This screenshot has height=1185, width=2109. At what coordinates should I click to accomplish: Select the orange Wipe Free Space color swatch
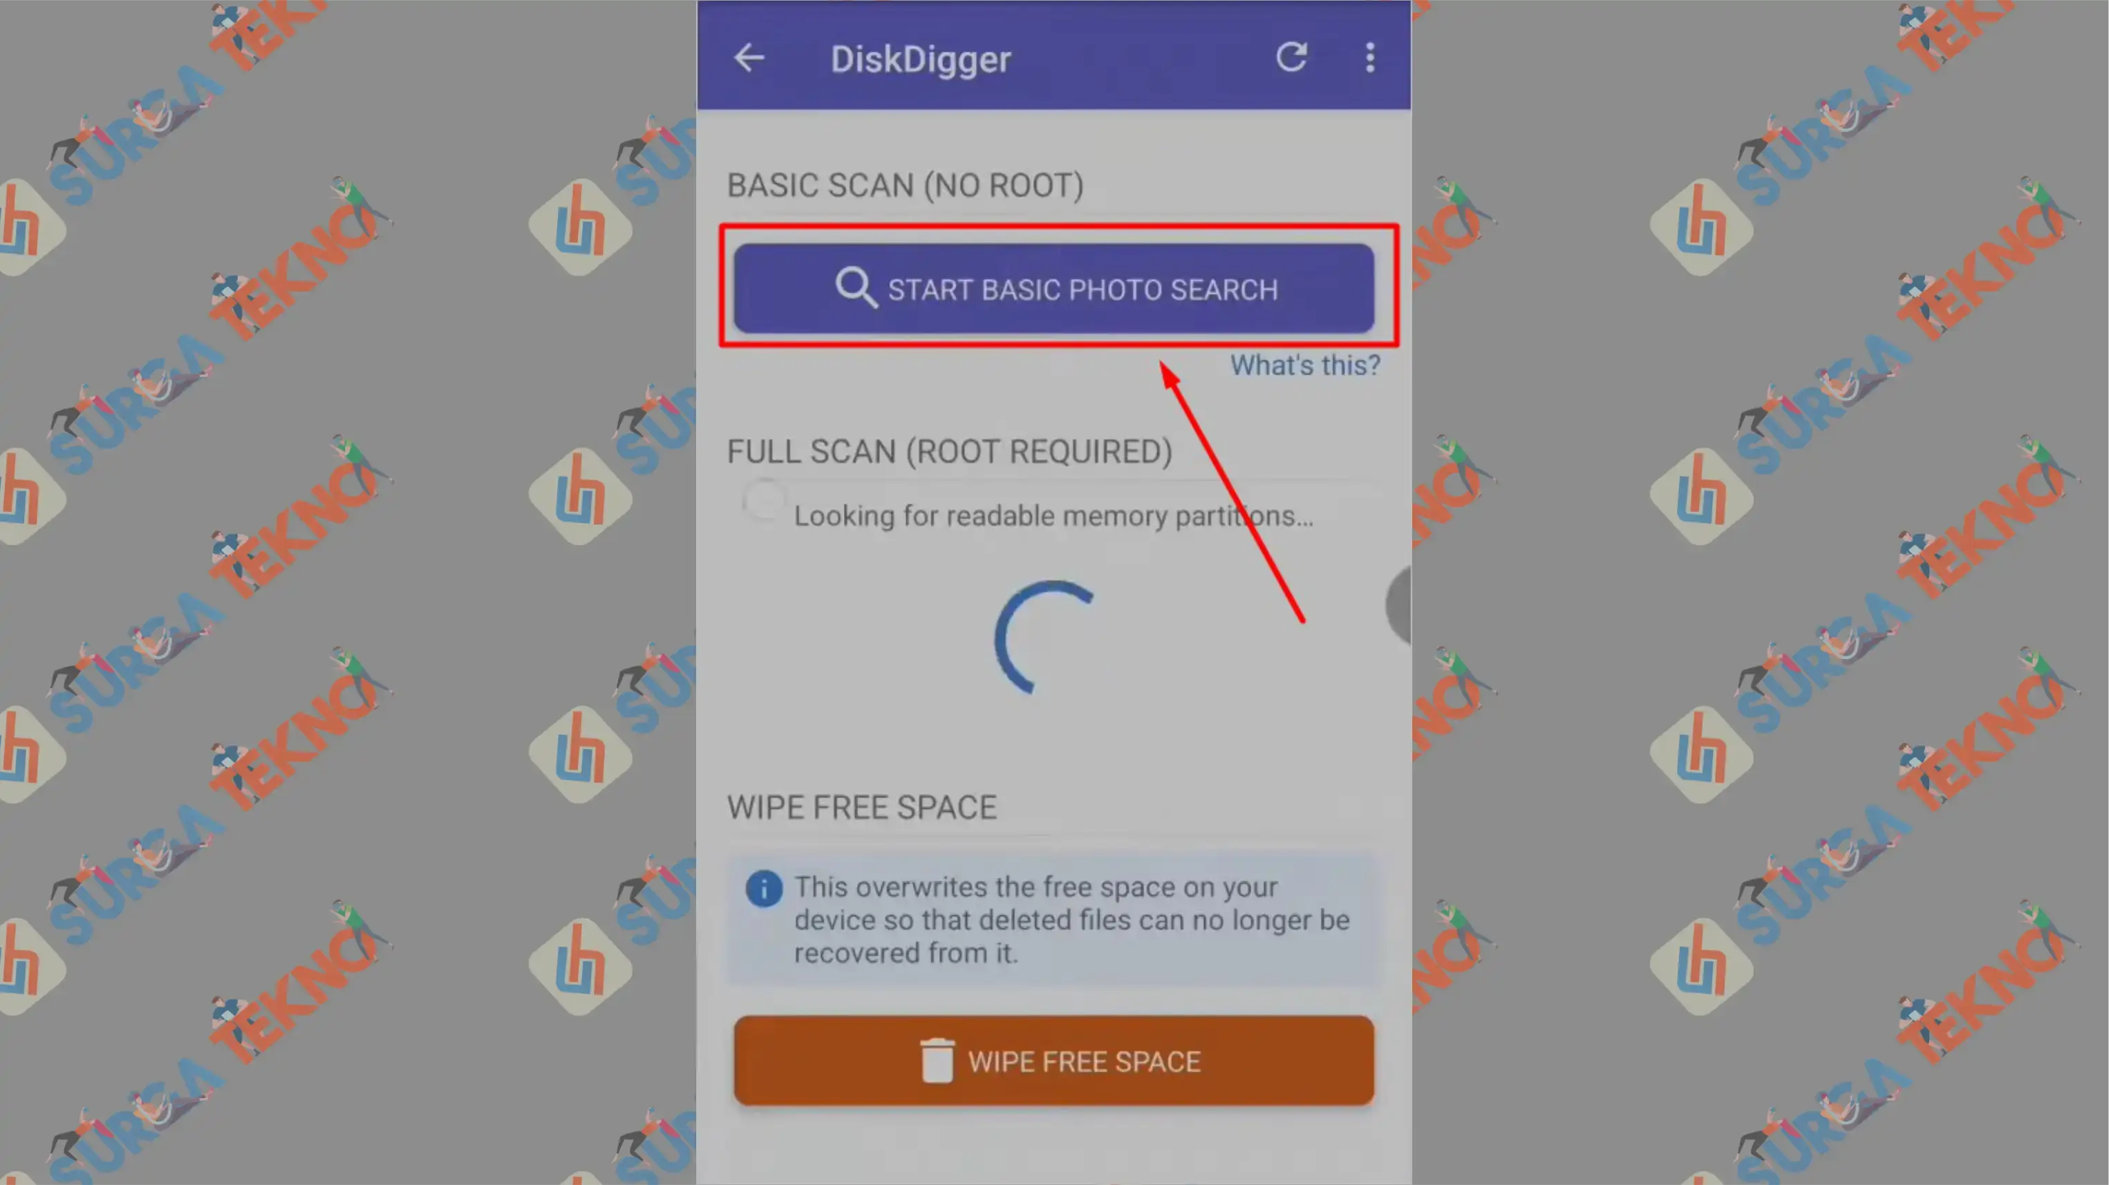[x=1055, y=1062]
